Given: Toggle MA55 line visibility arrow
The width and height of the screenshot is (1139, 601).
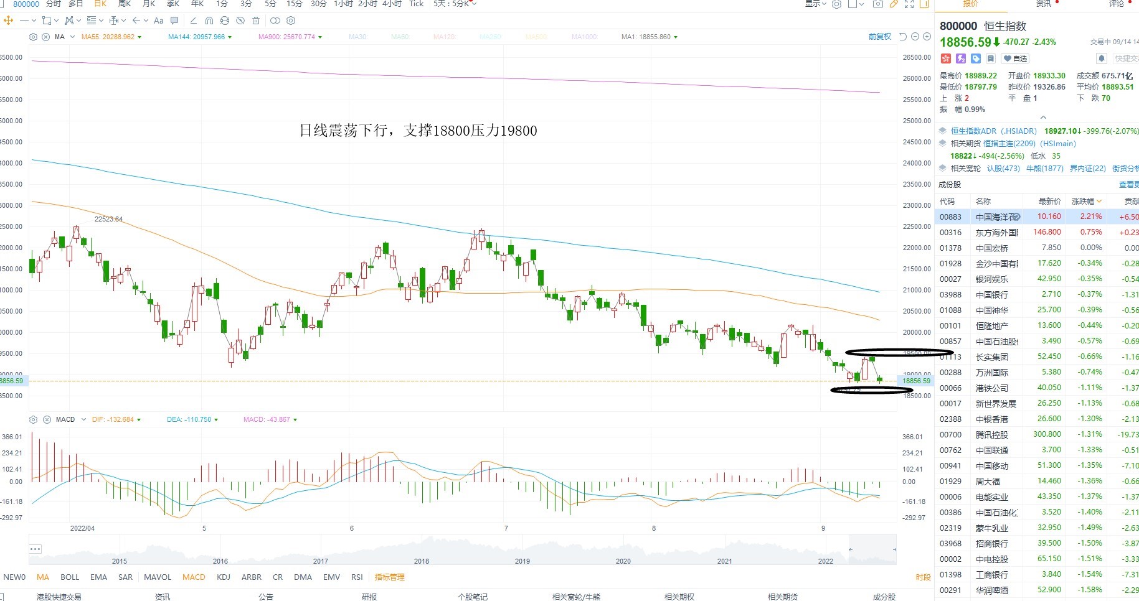Looking at the screenshot, I should [139, 37].
